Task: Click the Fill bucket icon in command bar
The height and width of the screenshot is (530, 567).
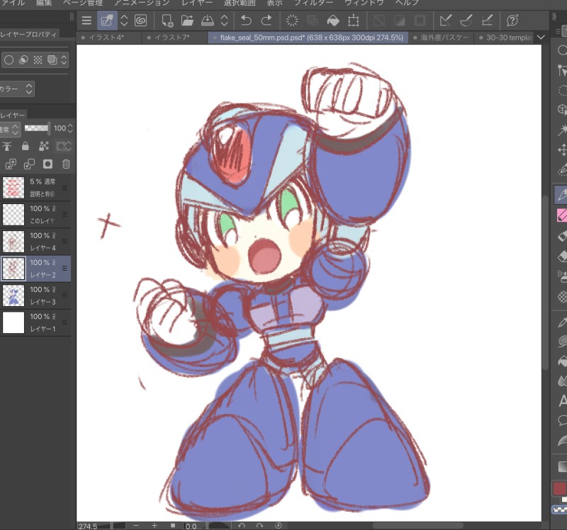Action: (333, 21)
